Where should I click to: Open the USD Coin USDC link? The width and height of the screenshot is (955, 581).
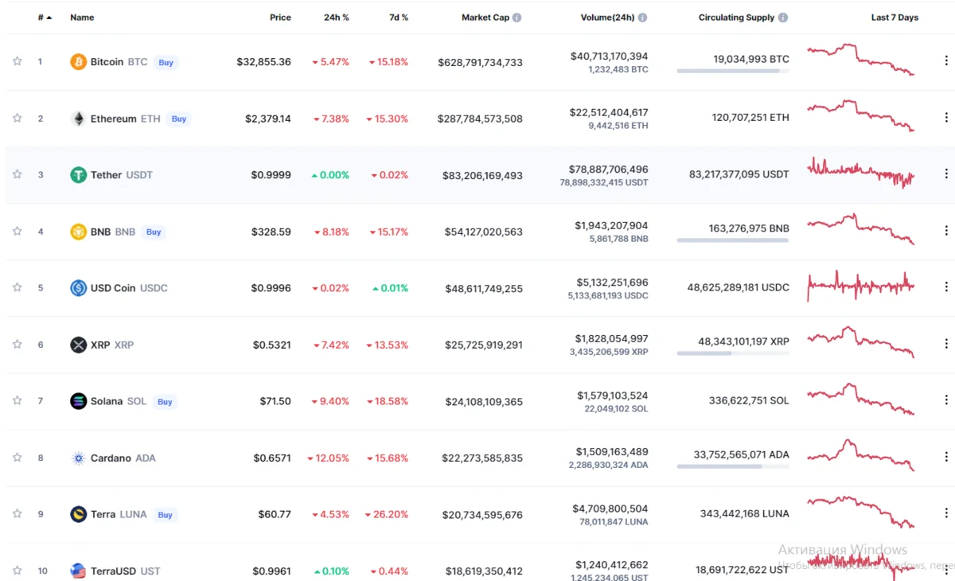coord(119,288)
